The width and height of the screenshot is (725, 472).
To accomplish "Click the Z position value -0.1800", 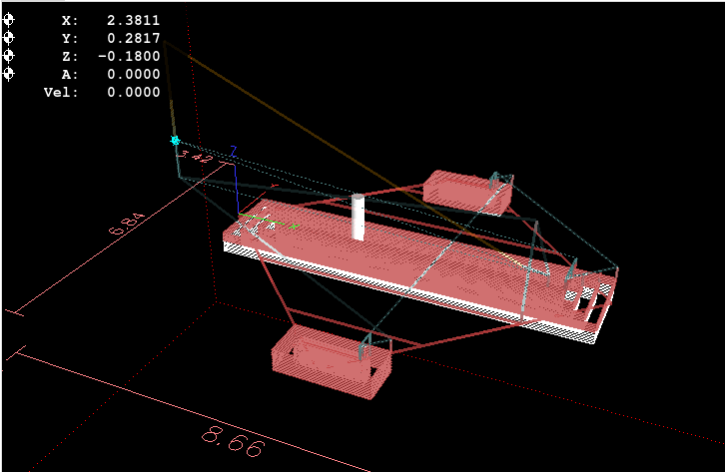I will [x=129, y=56].
